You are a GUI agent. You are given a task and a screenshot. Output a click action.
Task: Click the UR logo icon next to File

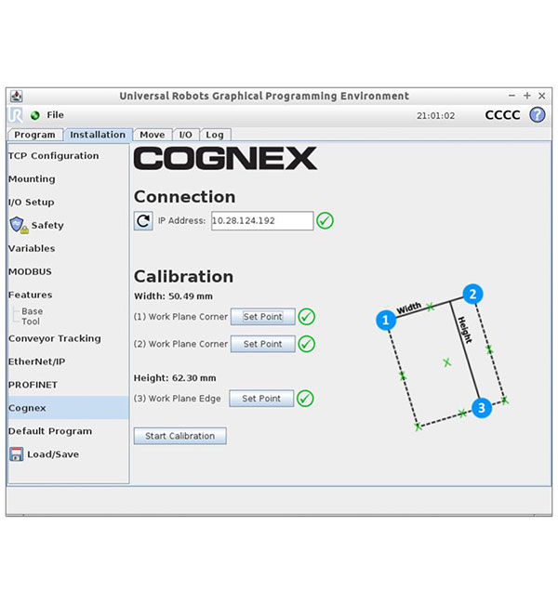17,115
